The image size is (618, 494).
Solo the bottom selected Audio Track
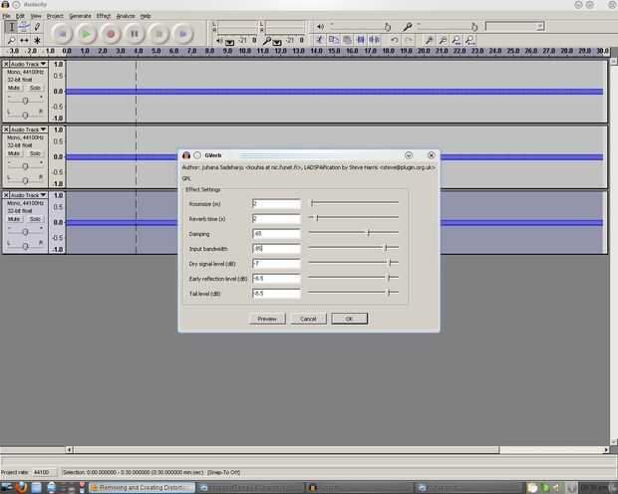(x=35, y=219)
